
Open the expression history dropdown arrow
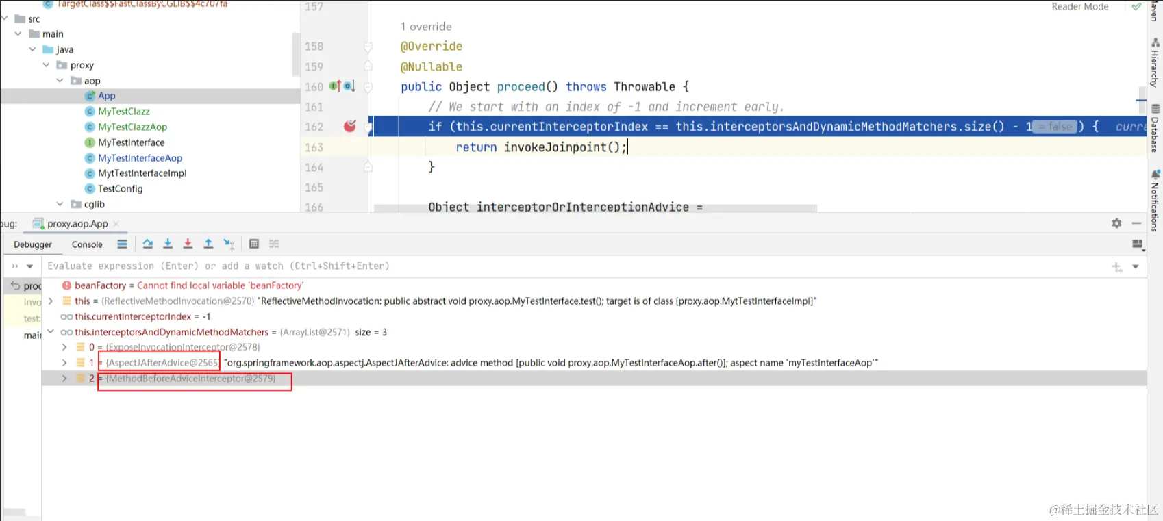click(x=1136, y=267)
